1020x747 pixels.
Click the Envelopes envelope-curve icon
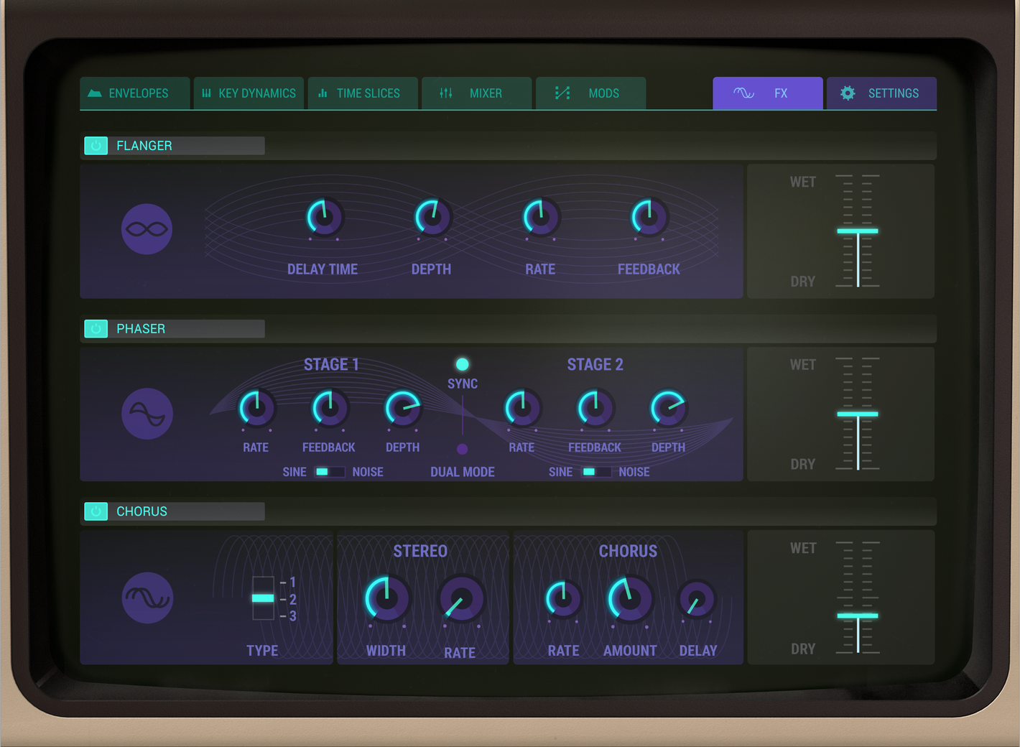[x=95, y=93]
